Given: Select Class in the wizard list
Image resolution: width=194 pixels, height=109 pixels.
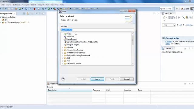Looking at the screenshot, I should pos(69,34).
